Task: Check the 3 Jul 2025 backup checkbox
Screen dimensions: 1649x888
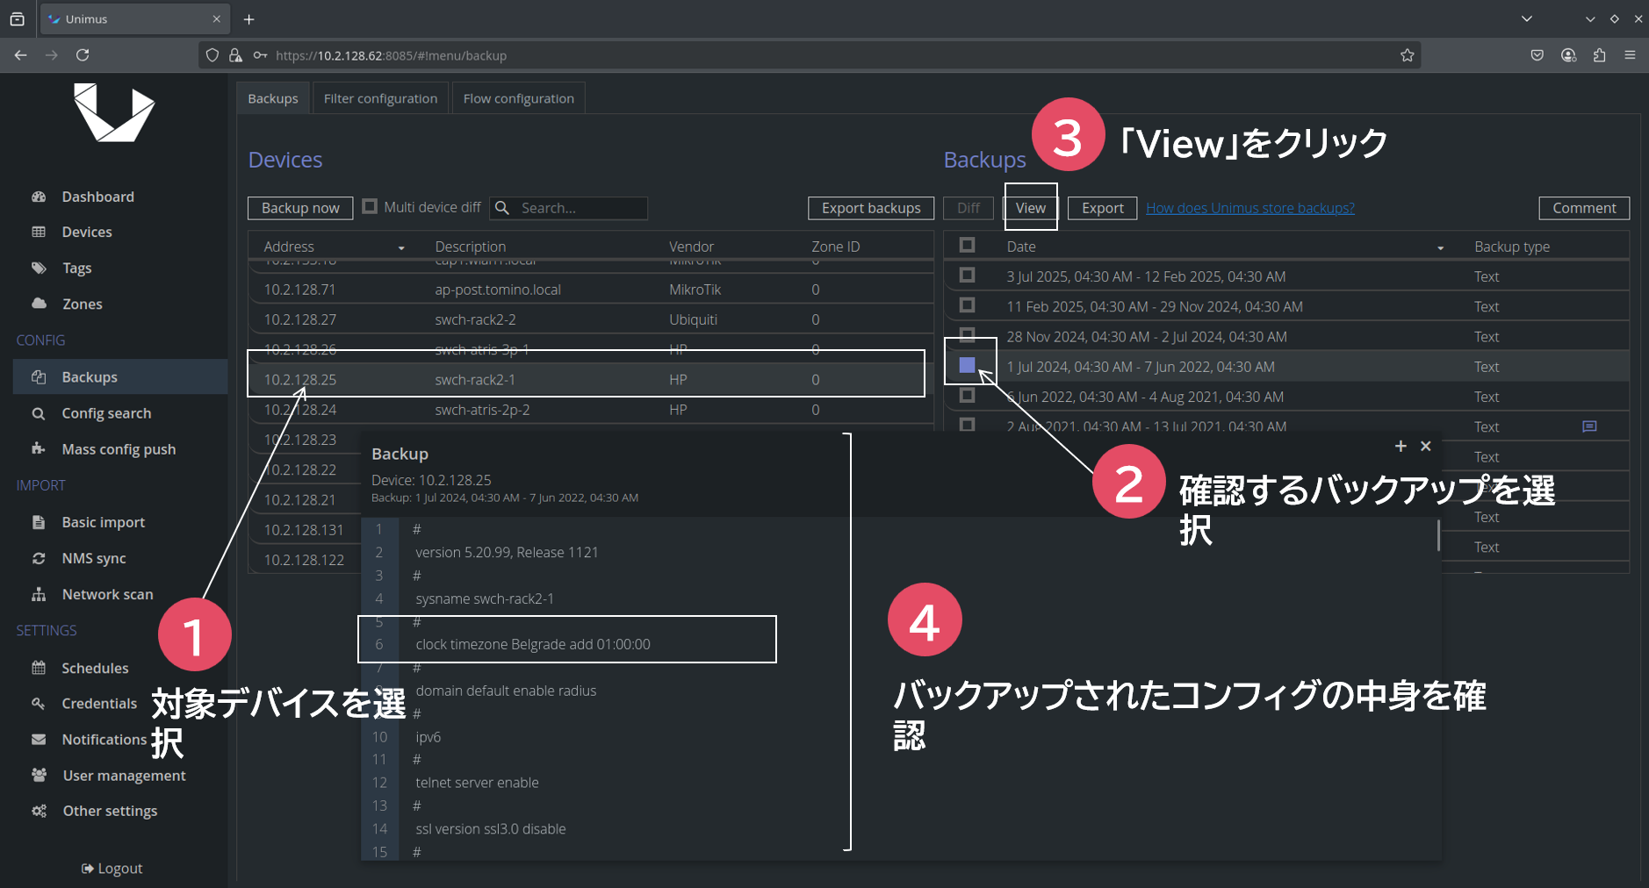Action: tap(967, 275)
